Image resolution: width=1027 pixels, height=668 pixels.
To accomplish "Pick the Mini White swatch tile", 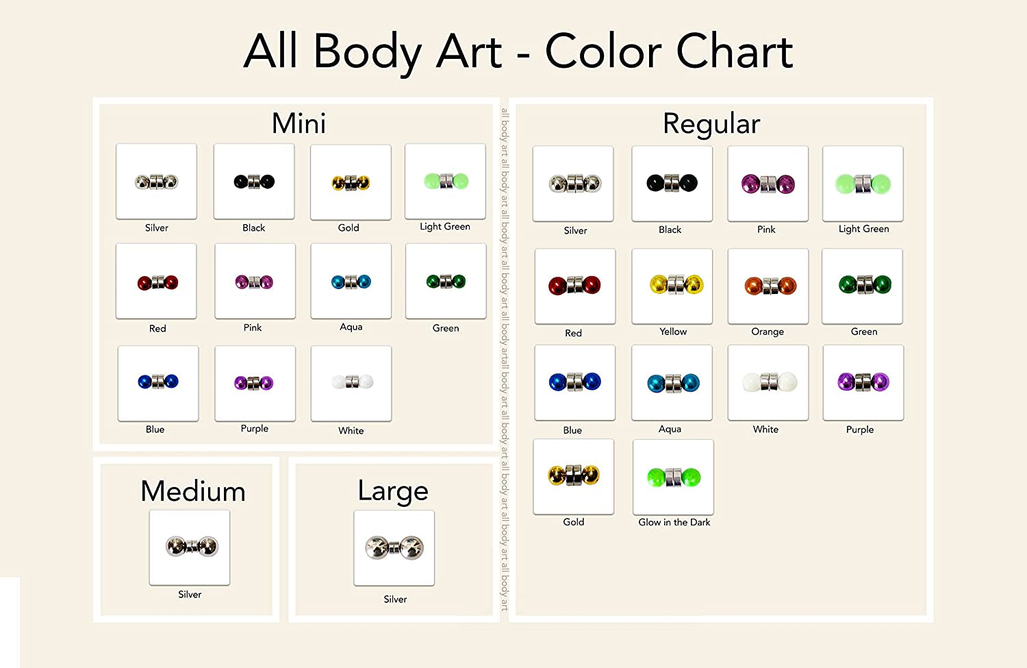I will point(351,383).
